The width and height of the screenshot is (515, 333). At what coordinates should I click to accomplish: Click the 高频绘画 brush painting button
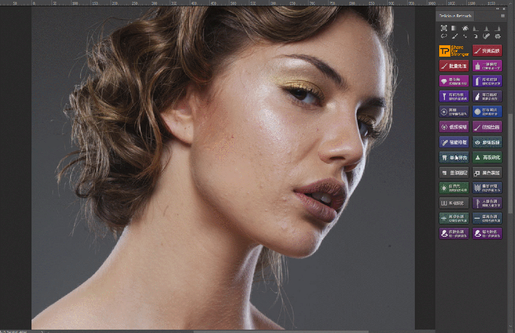click(x=487, y=127)
